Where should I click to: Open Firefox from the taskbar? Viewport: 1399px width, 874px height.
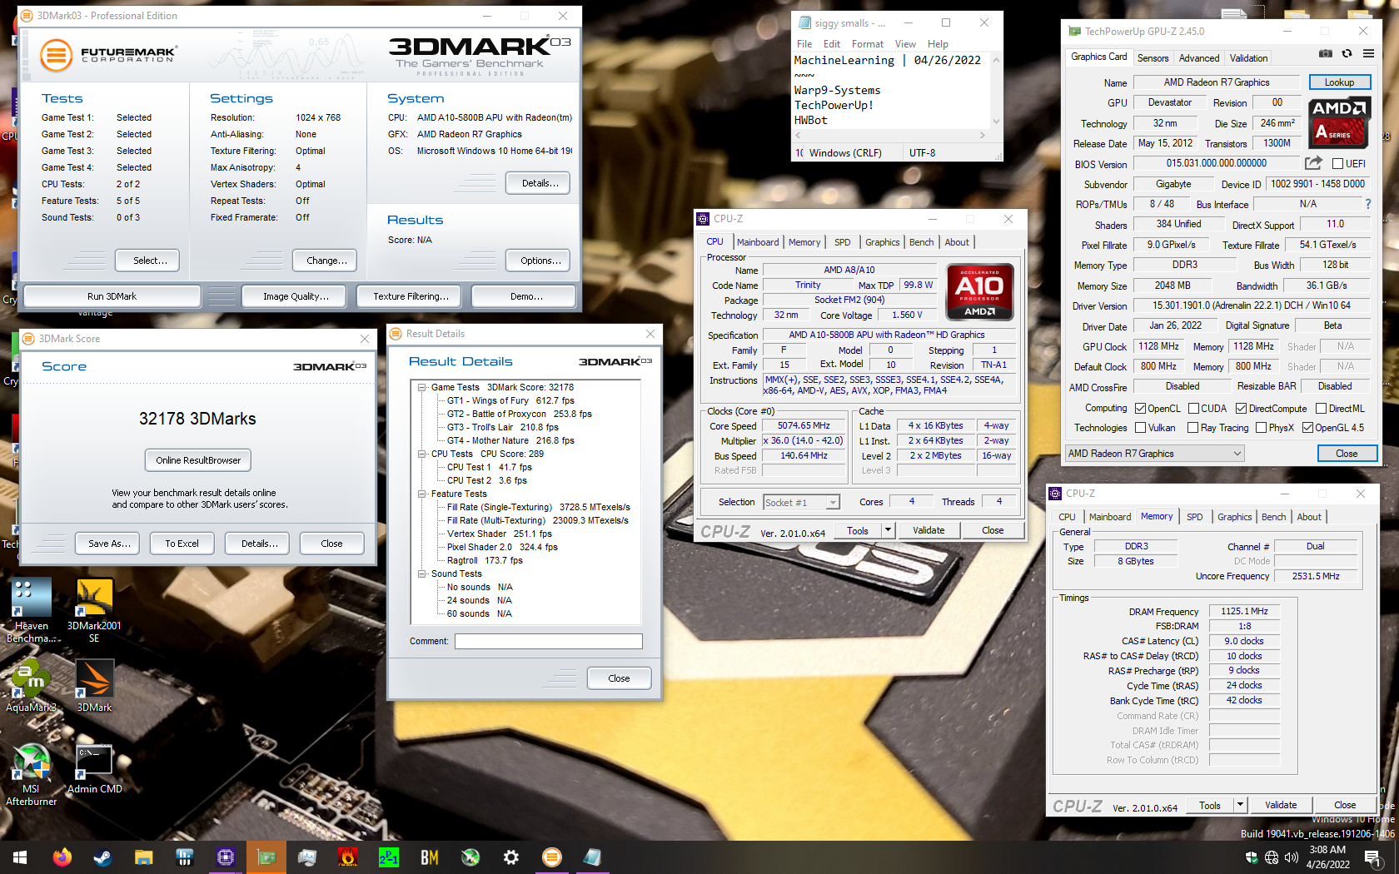[62, 857]
